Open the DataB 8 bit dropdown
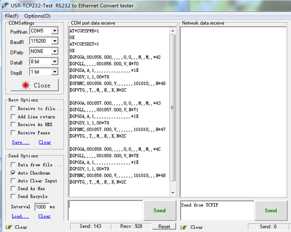The image size is (291, 232). pyautogui.click(x=54, y=62)
